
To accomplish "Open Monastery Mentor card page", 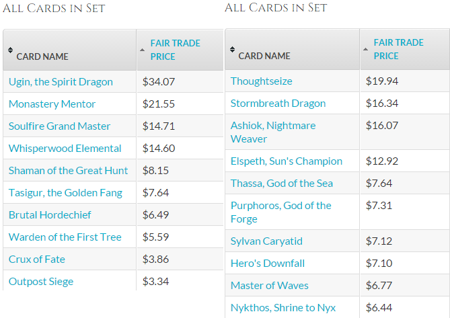I will click(52, 104).
